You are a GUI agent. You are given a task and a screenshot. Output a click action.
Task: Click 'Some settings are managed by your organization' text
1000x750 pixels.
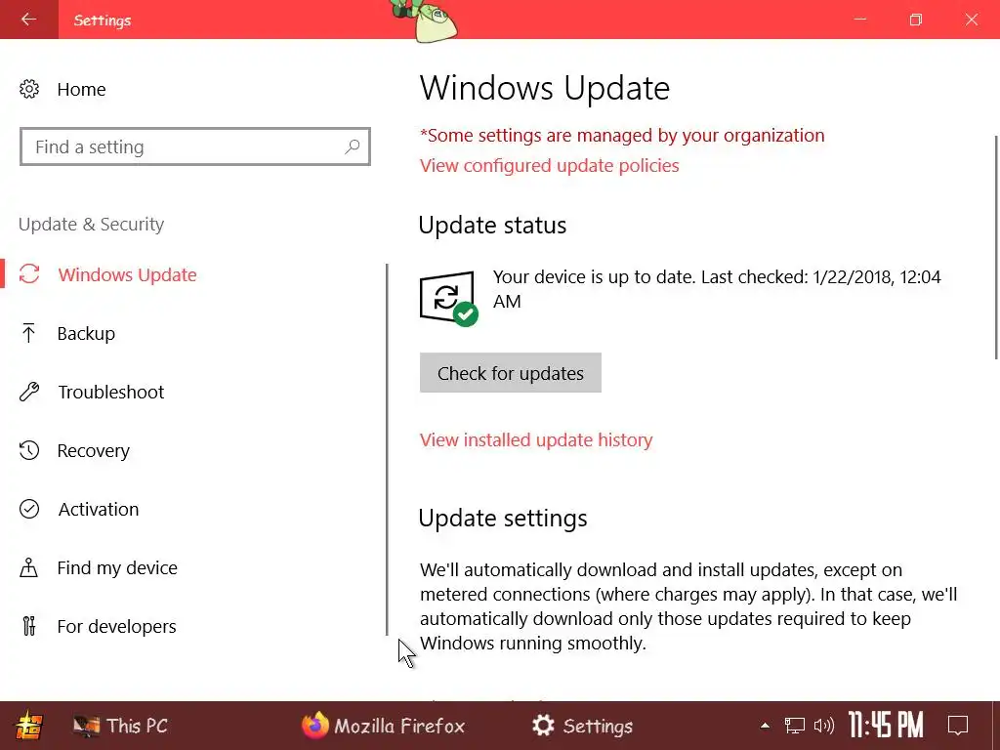(x=622, y=135)
